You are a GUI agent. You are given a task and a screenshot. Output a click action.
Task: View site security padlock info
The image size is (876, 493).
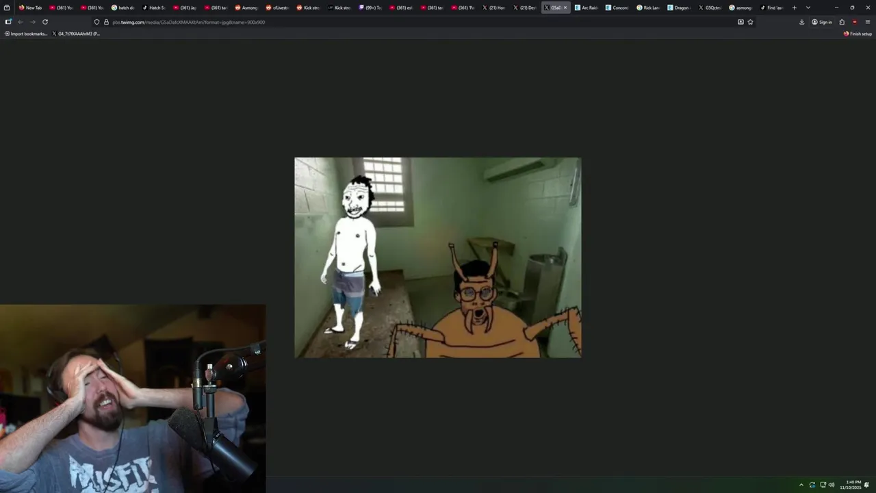pos(106,22)
